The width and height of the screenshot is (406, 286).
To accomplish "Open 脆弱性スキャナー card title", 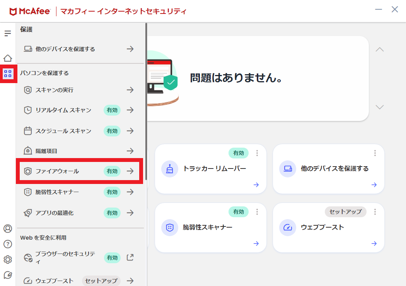I will pos(207,227).
